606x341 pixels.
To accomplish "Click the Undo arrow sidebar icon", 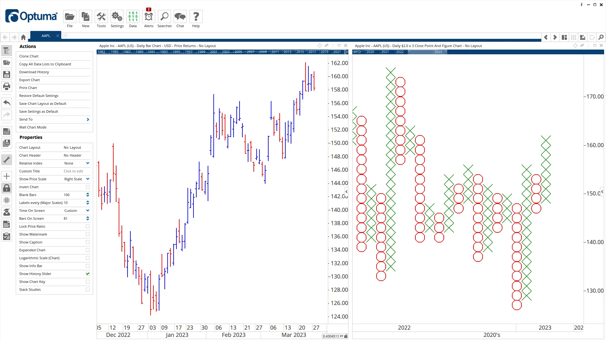I will 7,103.
